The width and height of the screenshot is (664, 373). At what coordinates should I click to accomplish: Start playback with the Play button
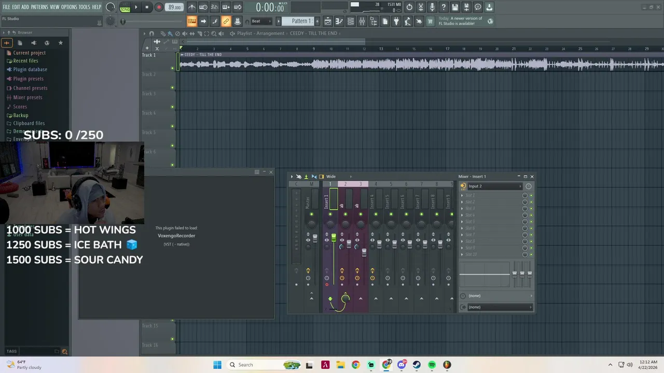point(136,7)
